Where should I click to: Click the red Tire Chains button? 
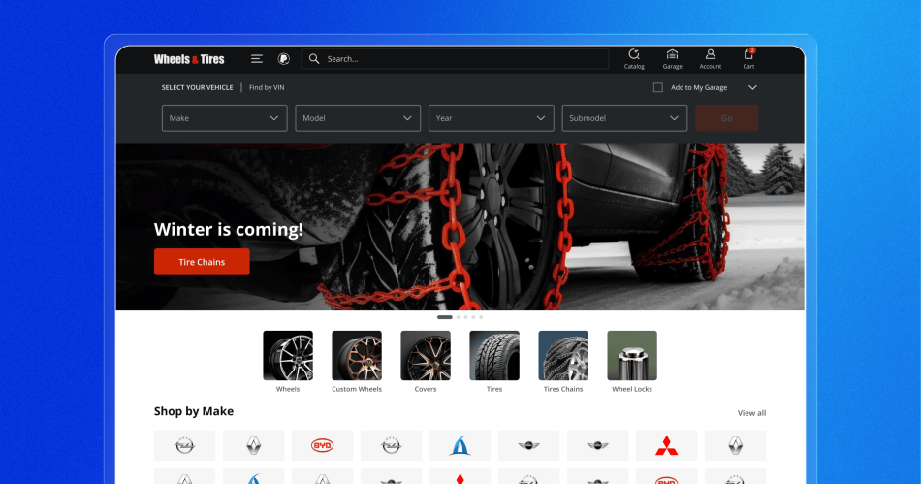pyautogui.click(x=202, y=262)
